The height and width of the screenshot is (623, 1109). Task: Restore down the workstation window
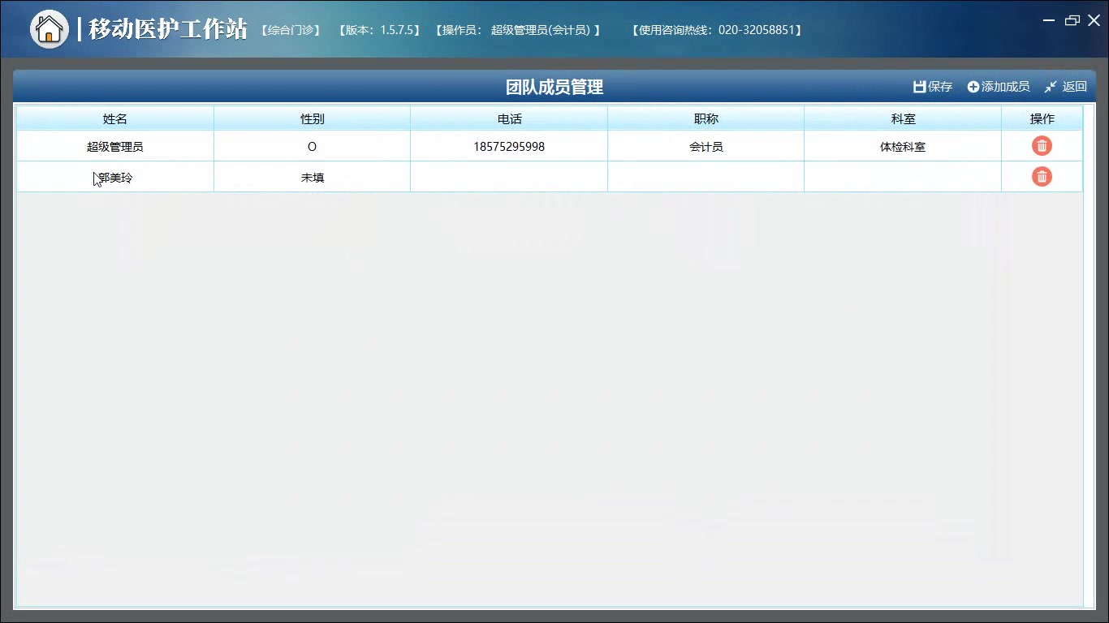(x=1072, y=21)
